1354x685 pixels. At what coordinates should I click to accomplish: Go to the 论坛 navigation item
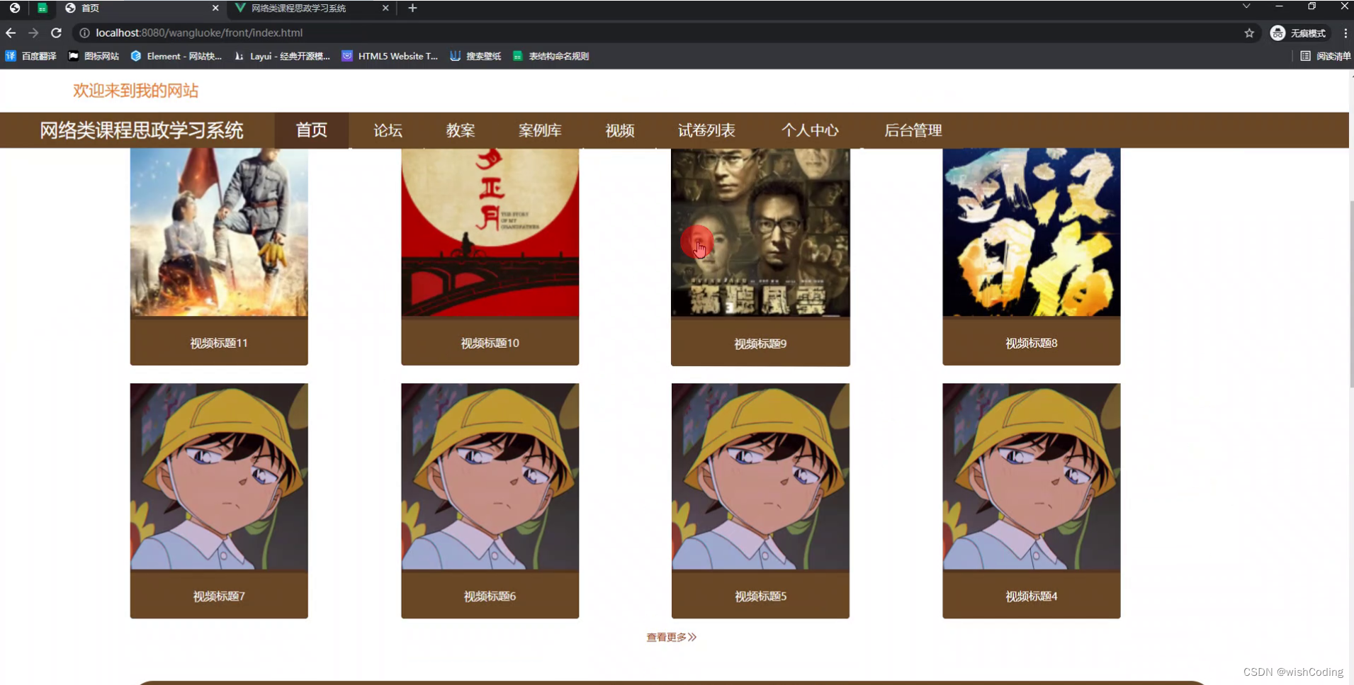[388, 130]
